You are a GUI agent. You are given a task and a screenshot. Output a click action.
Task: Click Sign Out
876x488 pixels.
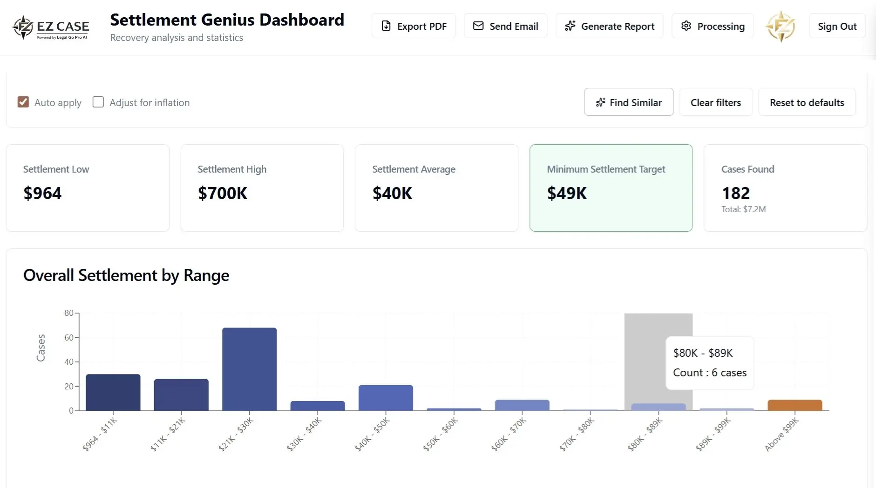836,26
